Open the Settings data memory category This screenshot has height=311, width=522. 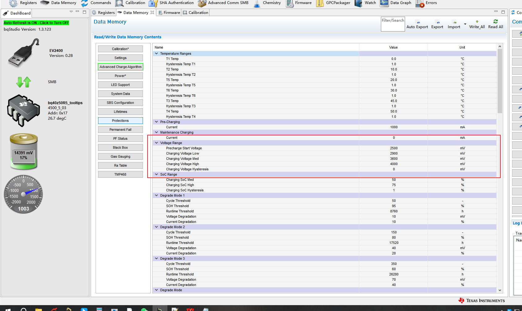pyautogui.click(x=120, y=58)
